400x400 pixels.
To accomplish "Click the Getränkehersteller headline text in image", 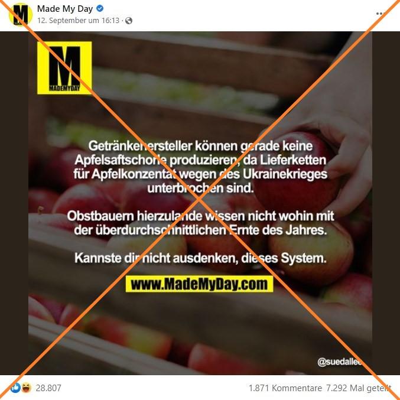I will 200,167.
